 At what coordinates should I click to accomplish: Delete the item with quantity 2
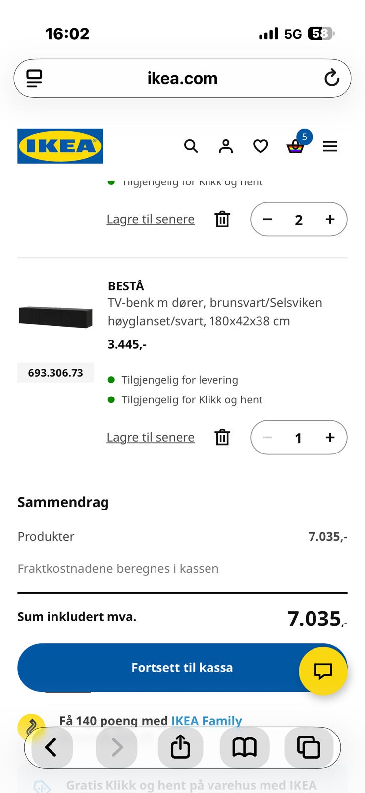pos(222,219)
